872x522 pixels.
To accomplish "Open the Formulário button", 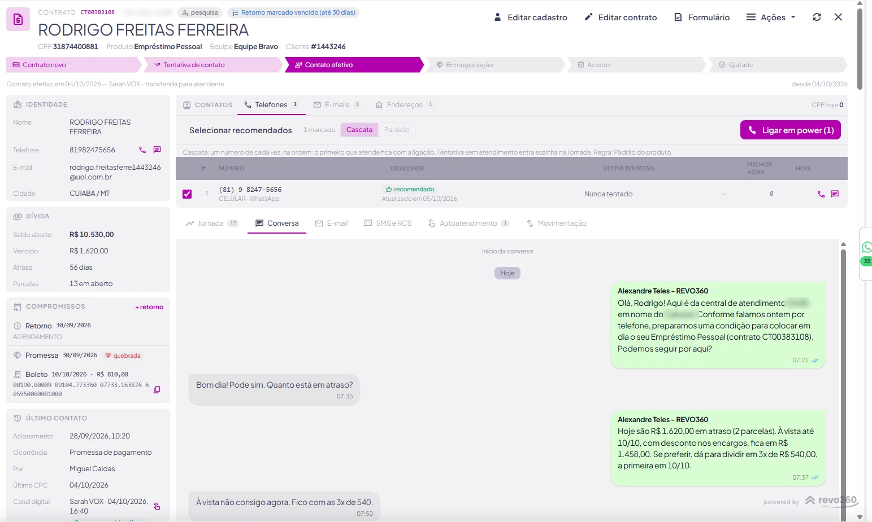I will point(702,17).
